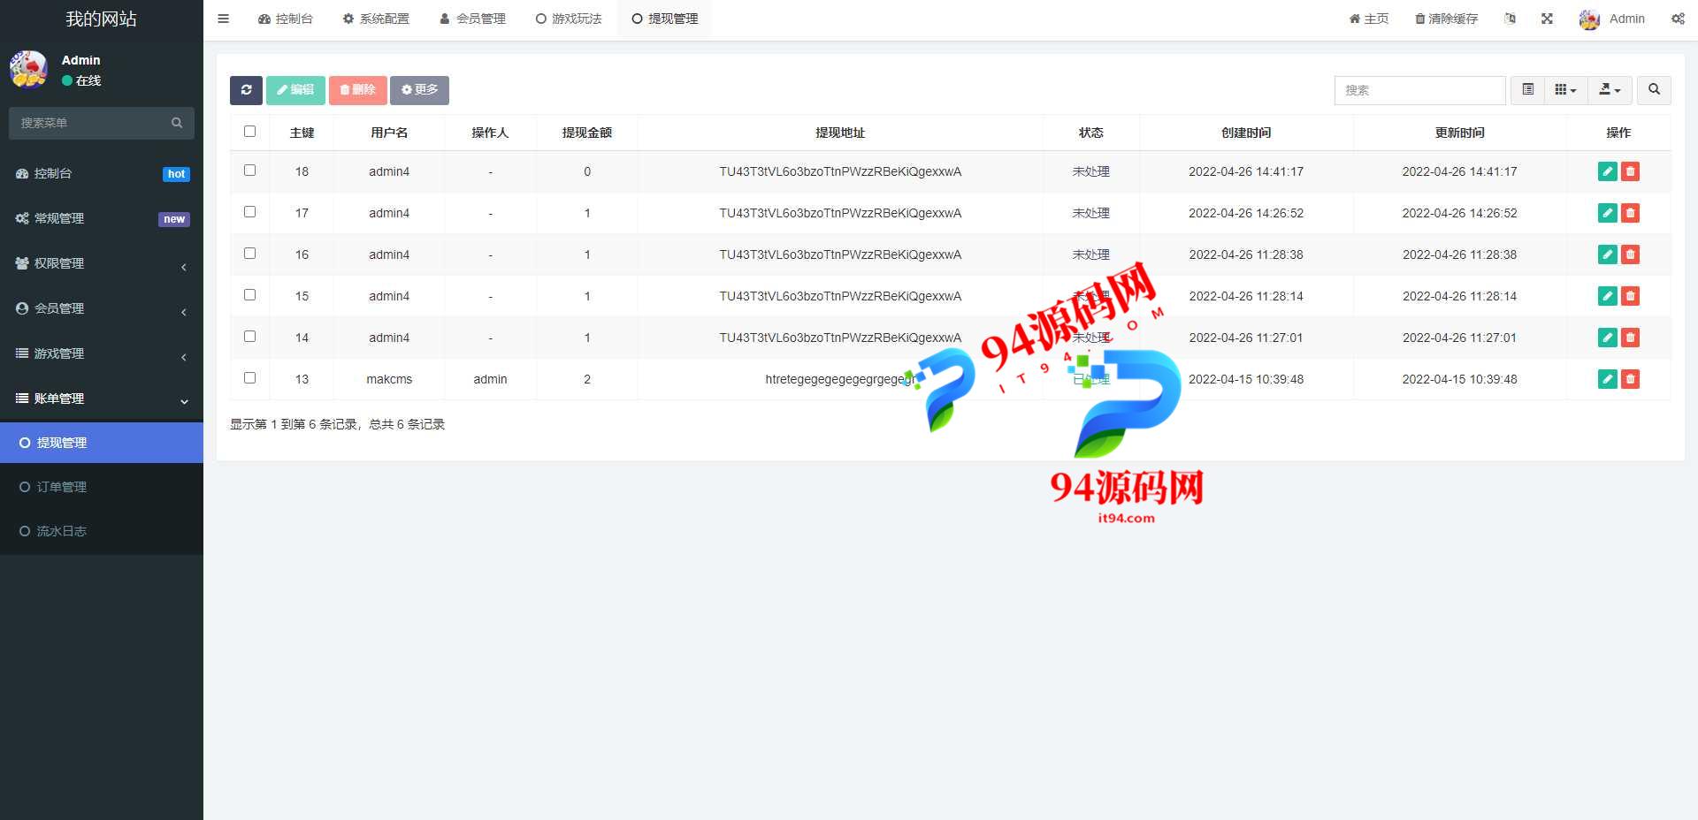Click 清除缓存 in top bar
Viewport: 1698px width, 820px height.
point(1446,19)
